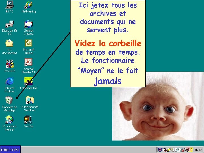Click the task scheduler tray icon
The image size is (204, 153).
pos(164,150)
